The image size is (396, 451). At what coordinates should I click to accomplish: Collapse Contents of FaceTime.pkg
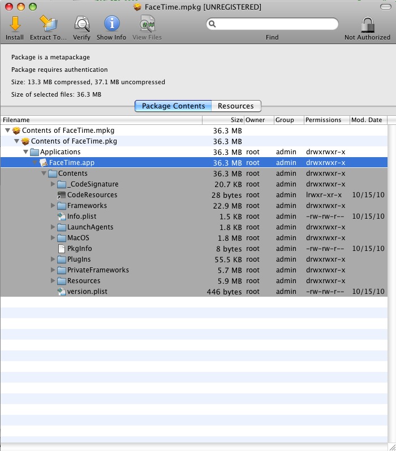(17, 141)
